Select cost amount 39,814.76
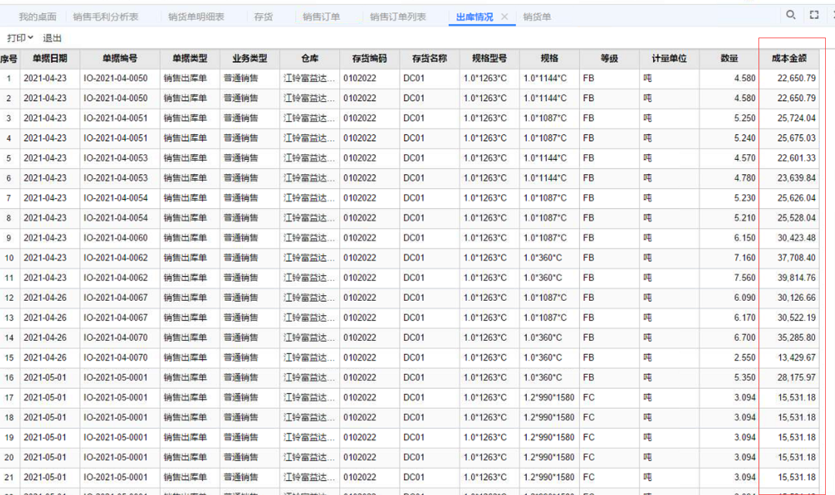 click(797, 278)
